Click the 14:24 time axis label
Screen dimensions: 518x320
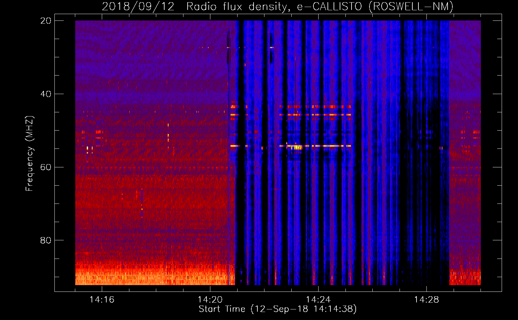click(318, 300)
